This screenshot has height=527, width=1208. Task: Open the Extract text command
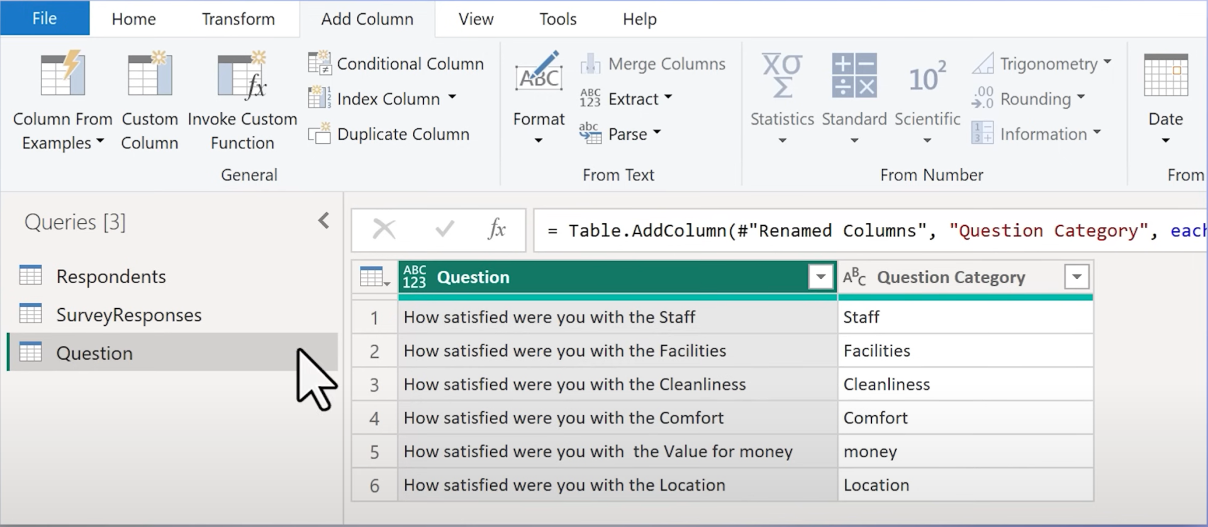click(626, 99)
